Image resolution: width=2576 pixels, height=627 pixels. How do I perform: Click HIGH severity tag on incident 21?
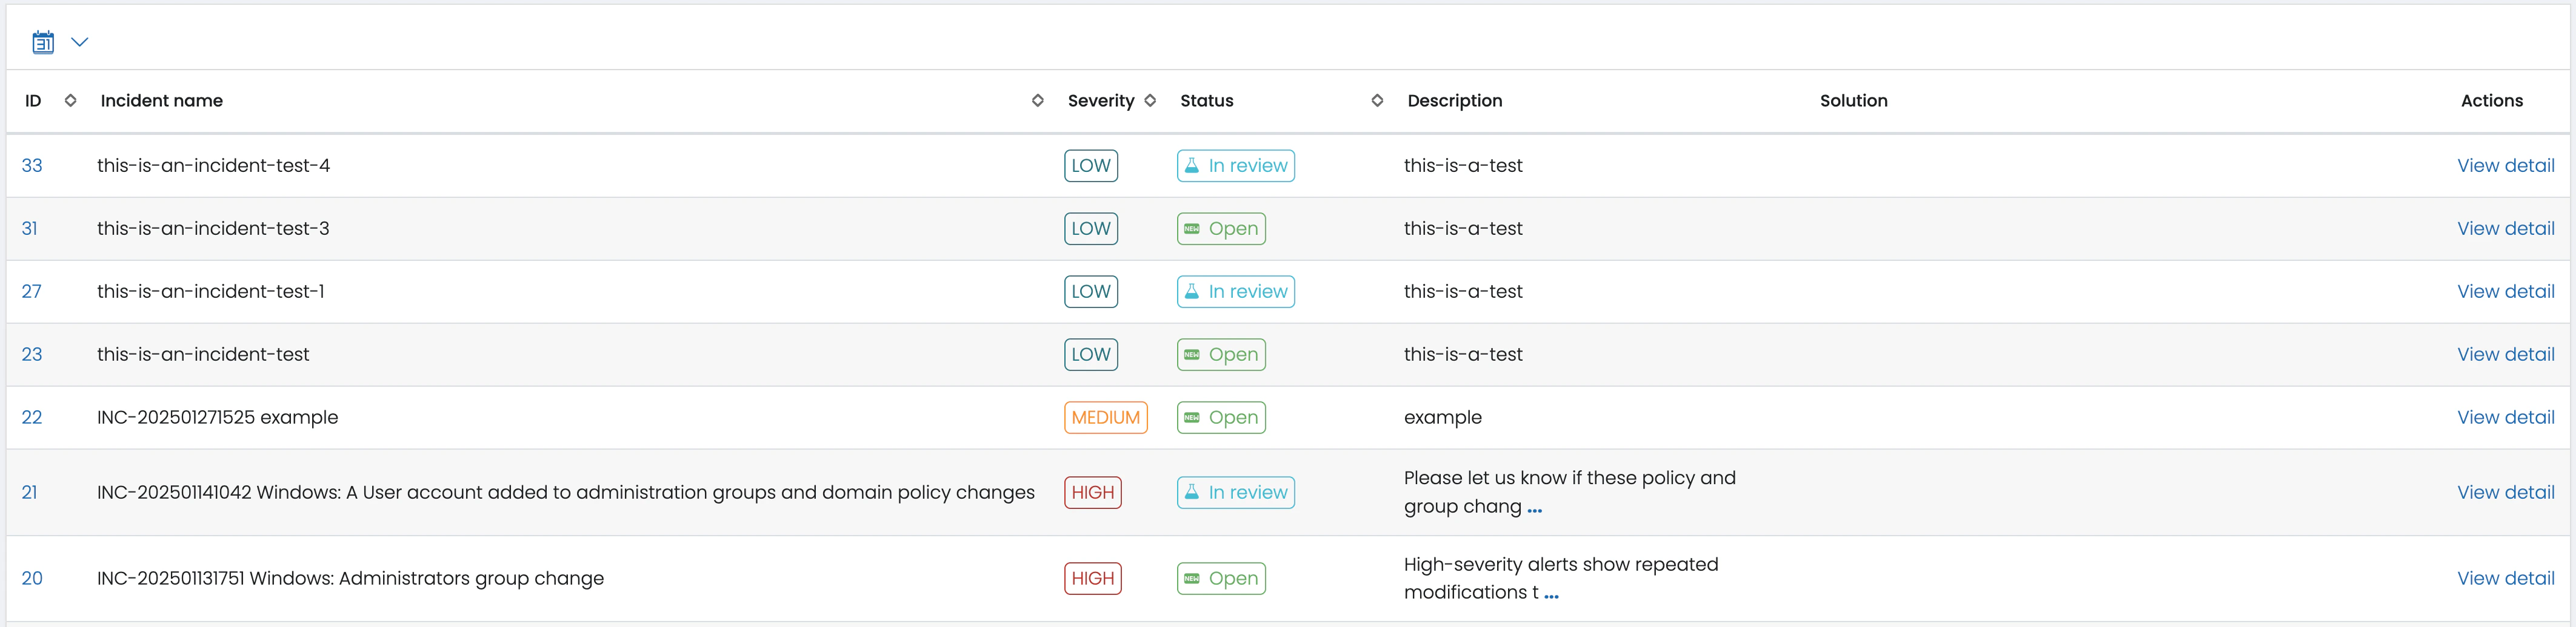point(1092,492)
